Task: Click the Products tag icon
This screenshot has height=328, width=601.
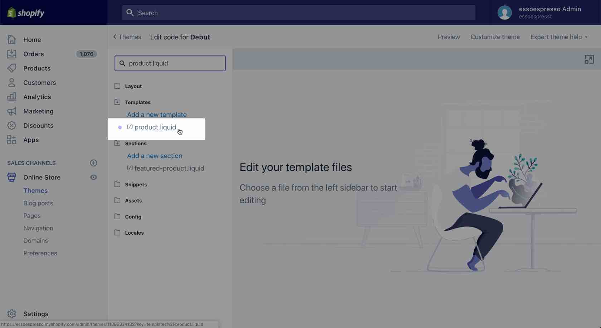Action: (x=11, y=68)
